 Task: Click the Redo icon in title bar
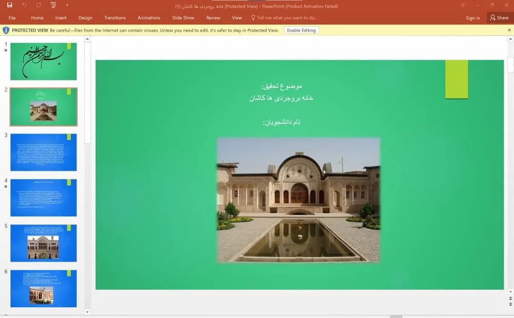pyautogui.click(x=39, y=5)
